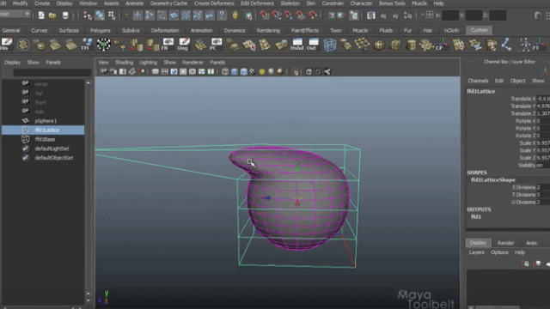
Task: Open the Create Deformers menu
Action: pyautogui.click(x=214, y=3)
